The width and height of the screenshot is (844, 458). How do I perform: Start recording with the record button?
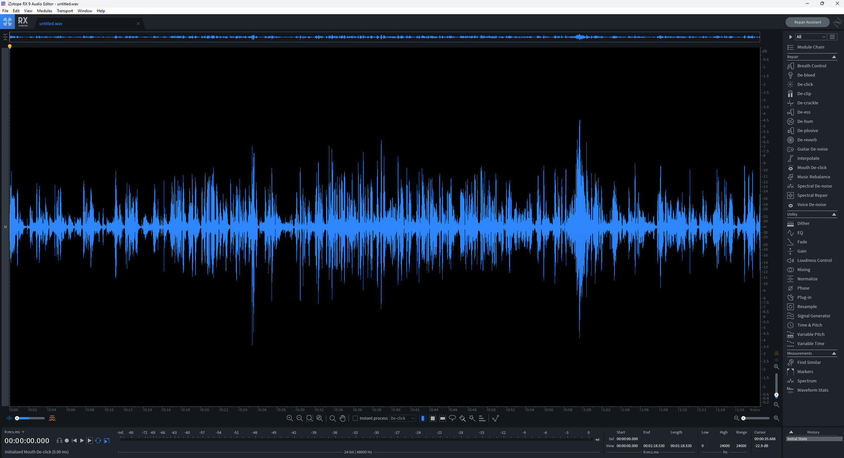click(x=67, y=441)
